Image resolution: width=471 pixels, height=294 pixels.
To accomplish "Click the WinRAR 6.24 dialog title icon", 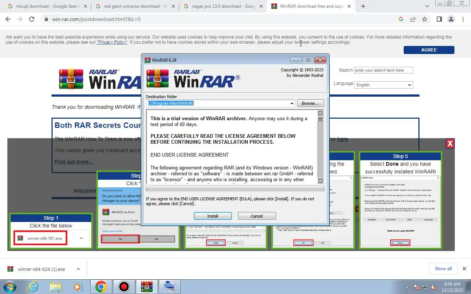I will (148, 60).
